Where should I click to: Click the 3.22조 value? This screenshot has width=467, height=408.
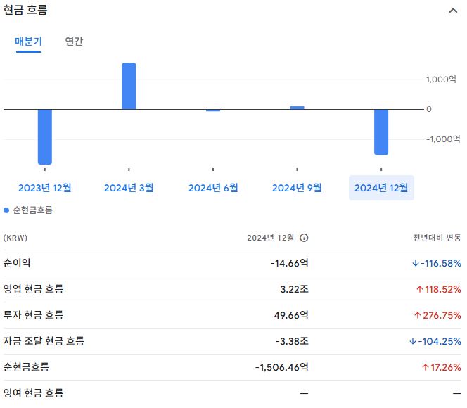point(294,289)
